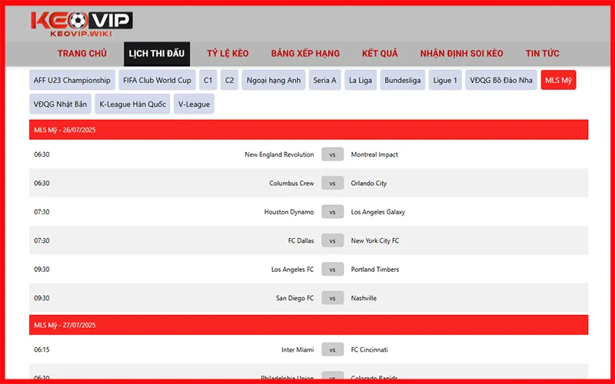Select the Serie A league filter

pyautogui.click(x=324, y=81)
